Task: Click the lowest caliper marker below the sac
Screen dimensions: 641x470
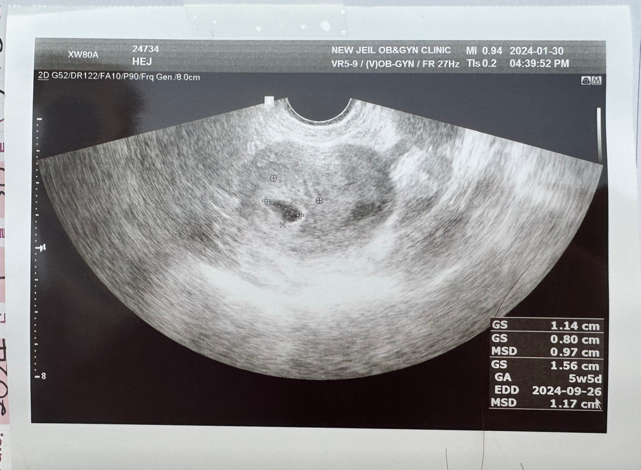Action: (x=283, y=224)
